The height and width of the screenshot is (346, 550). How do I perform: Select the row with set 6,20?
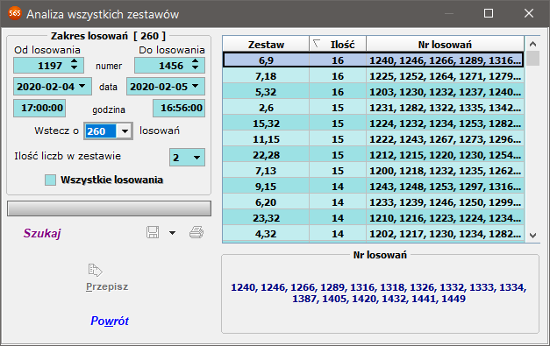[x=373, y=202]
